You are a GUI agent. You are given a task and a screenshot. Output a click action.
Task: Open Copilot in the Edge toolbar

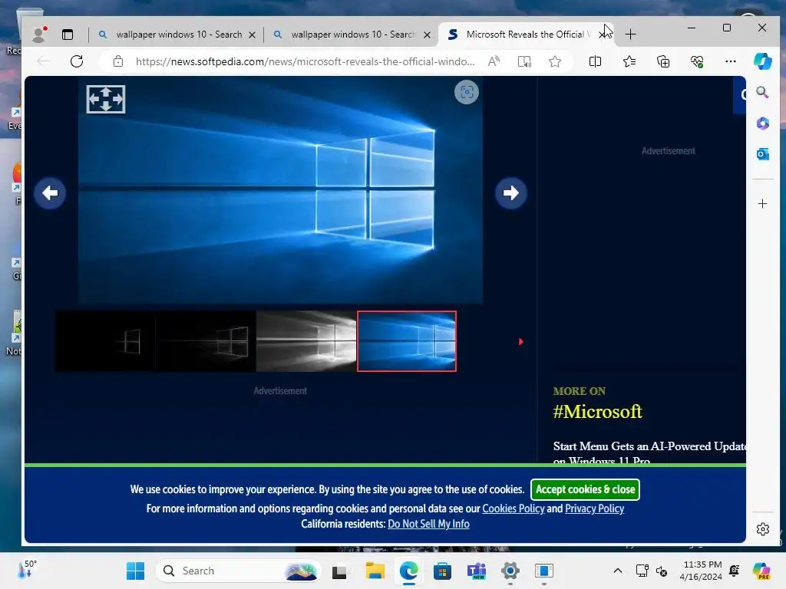click(762, 61)
